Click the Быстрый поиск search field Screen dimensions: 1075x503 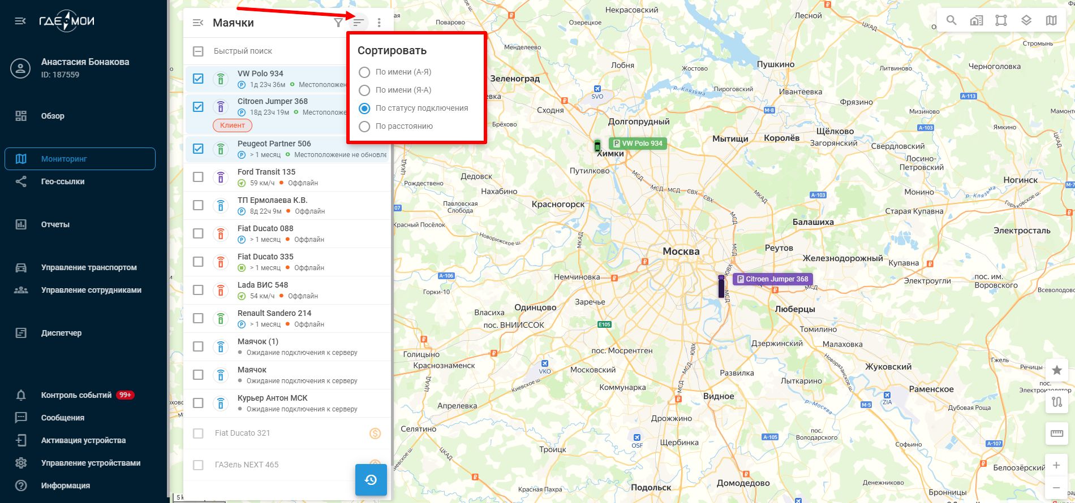[272, 51]
